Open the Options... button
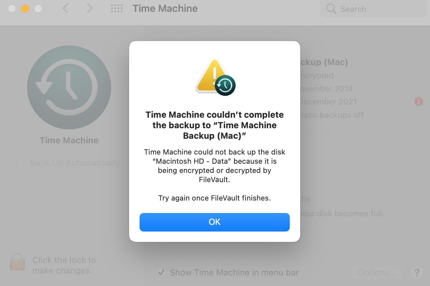Image resolution: width=430 pixels, height=286 pixels. pyautogui.click(x=376, y=273)
